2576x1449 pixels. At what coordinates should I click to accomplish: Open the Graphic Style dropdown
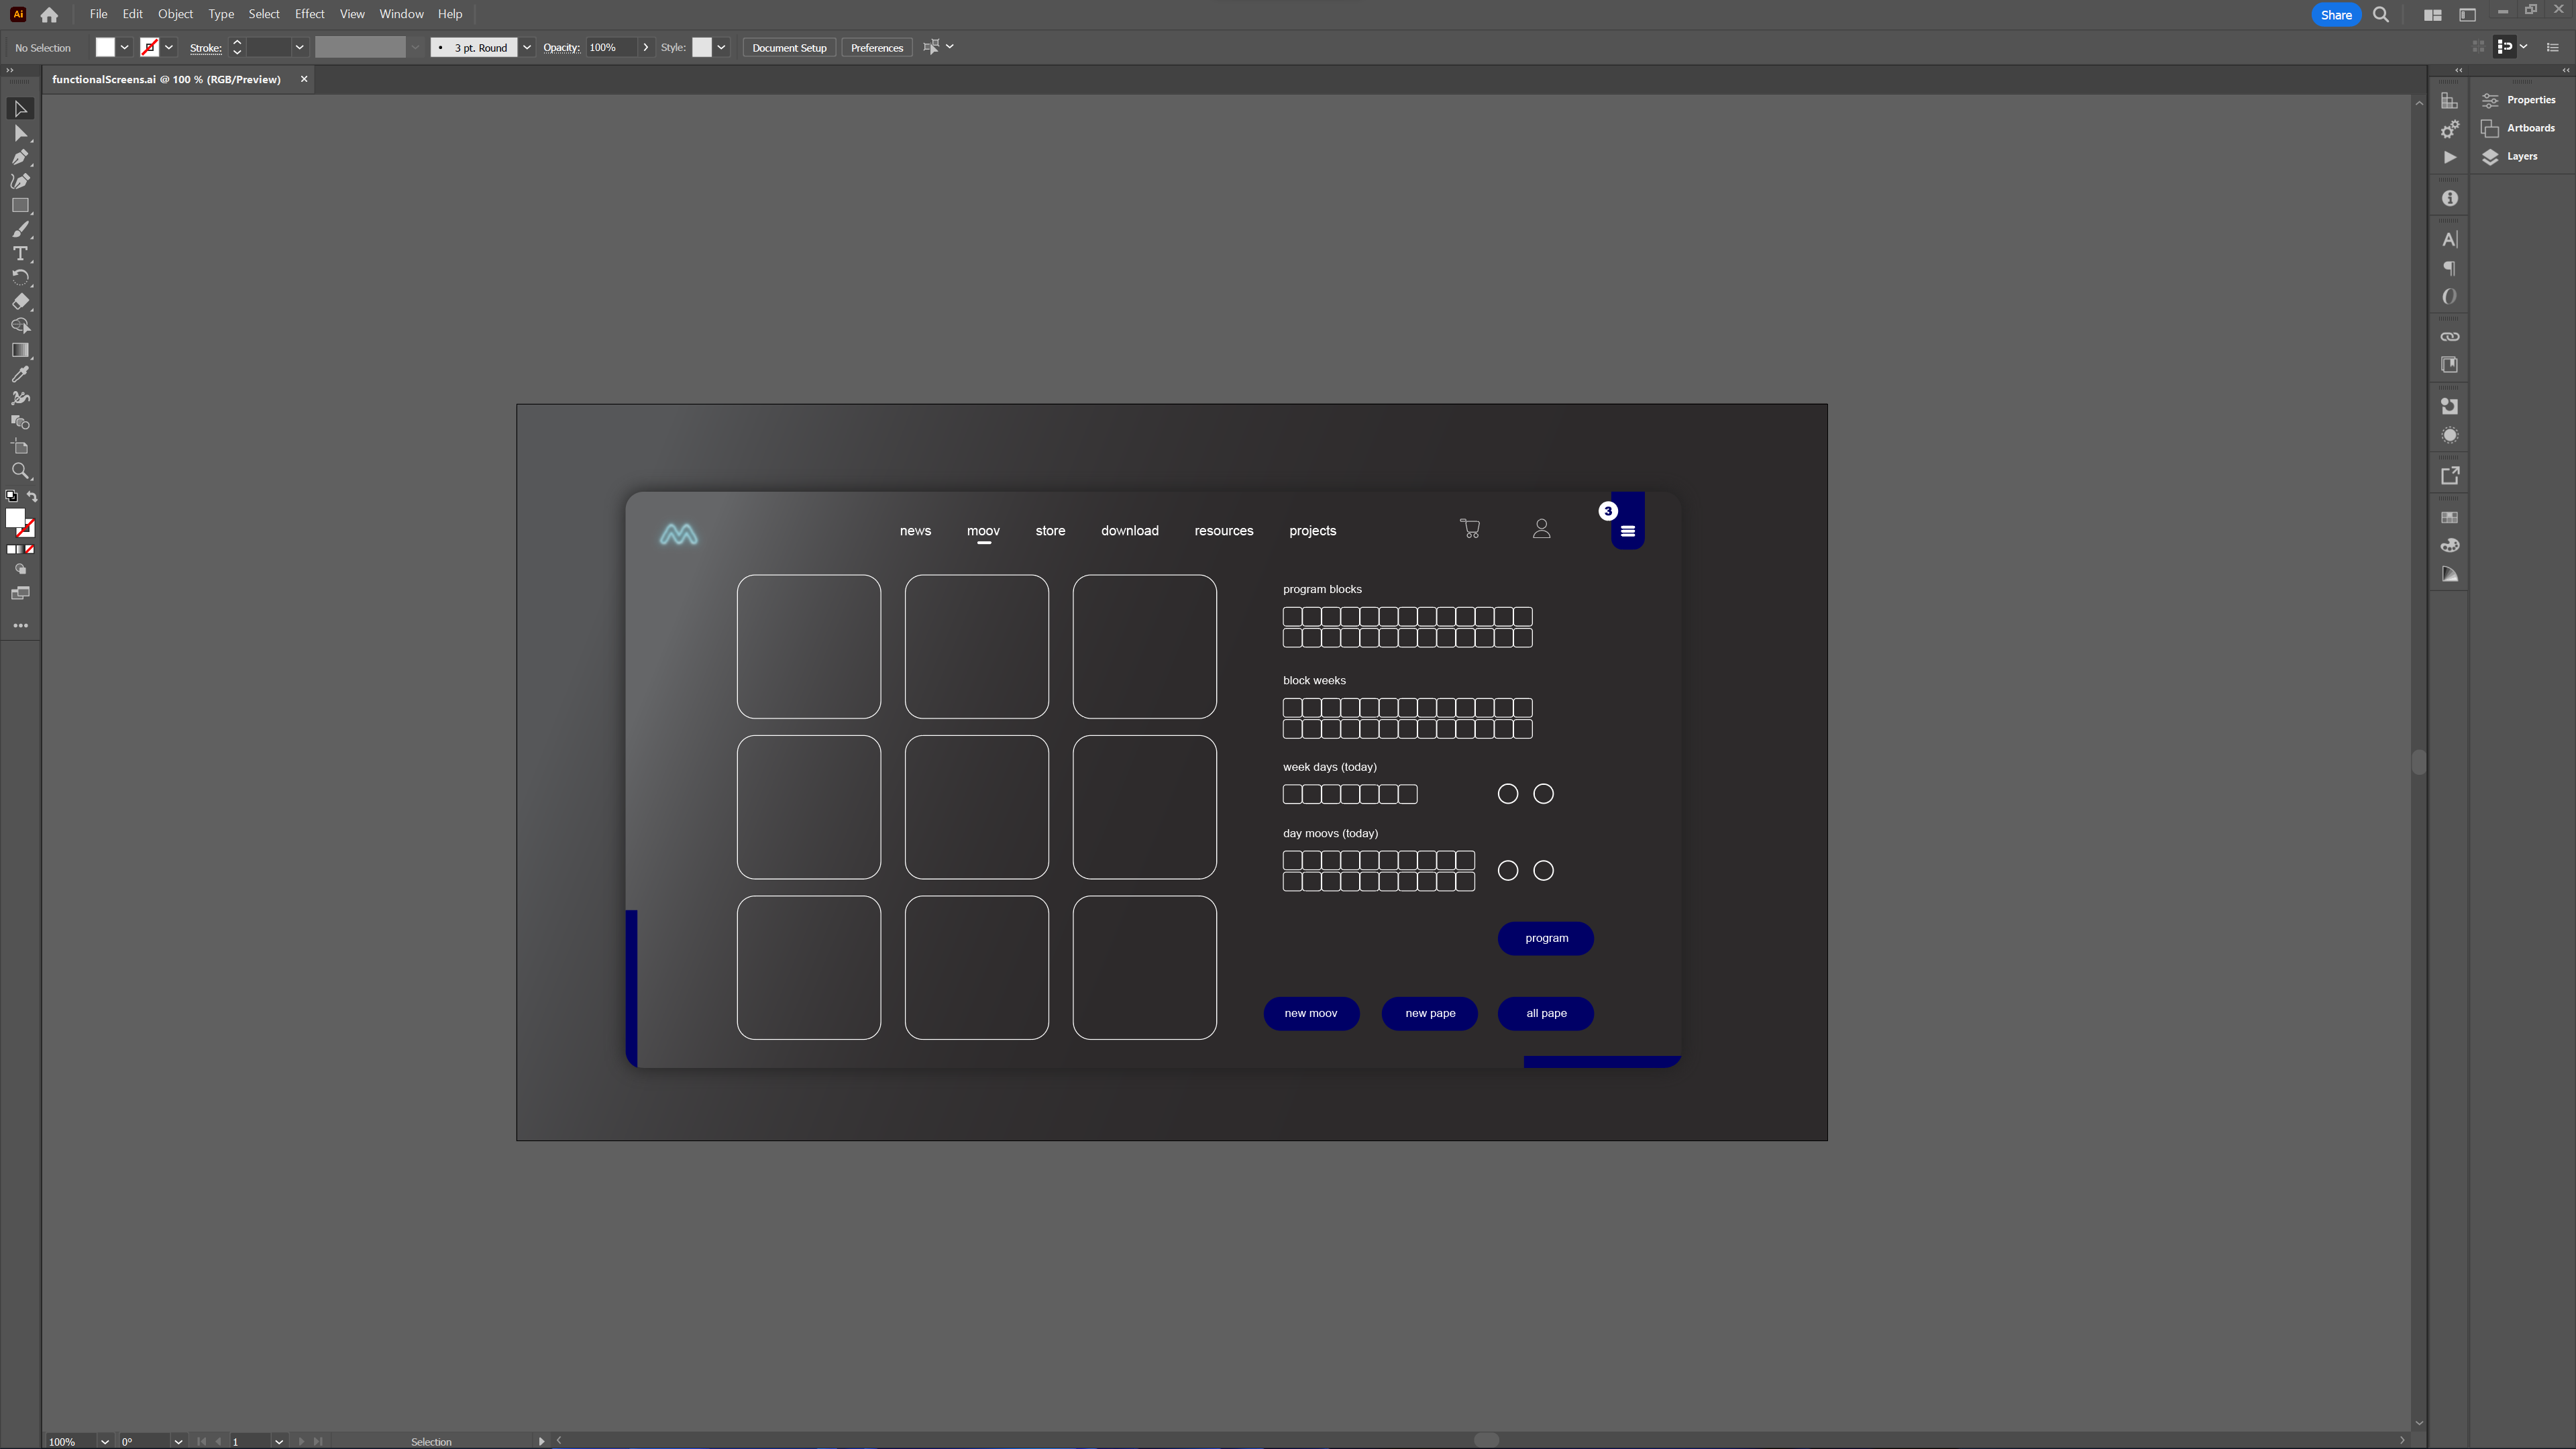(721, 47)
